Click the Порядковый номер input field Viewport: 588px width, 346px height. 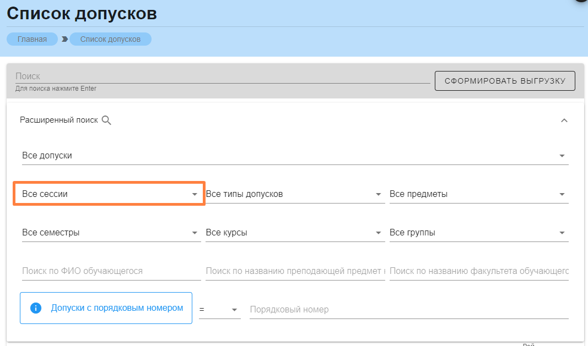[x=408, y=310]
